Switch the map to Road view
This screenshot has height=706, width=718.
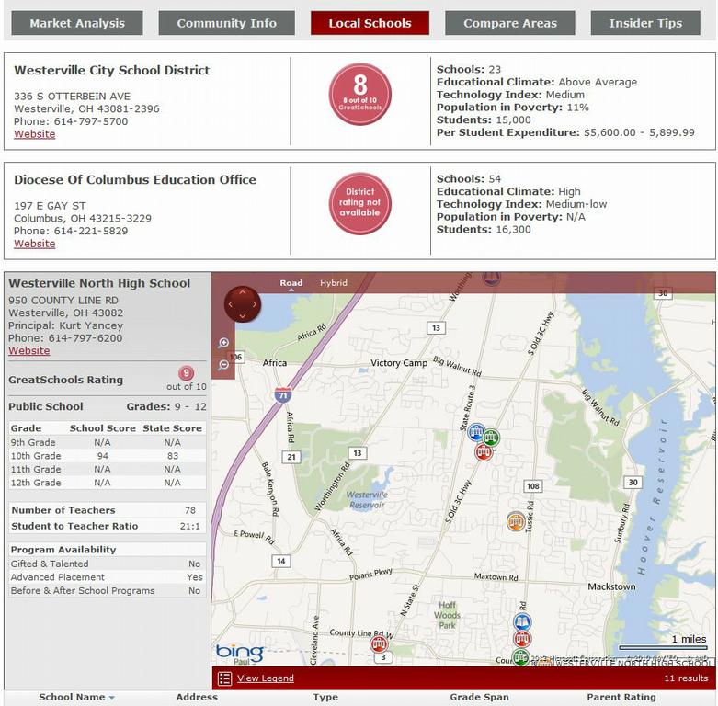[291, 283]
